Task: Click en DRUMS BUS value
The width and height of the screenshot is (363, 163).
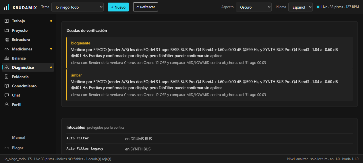Action: 138,139
